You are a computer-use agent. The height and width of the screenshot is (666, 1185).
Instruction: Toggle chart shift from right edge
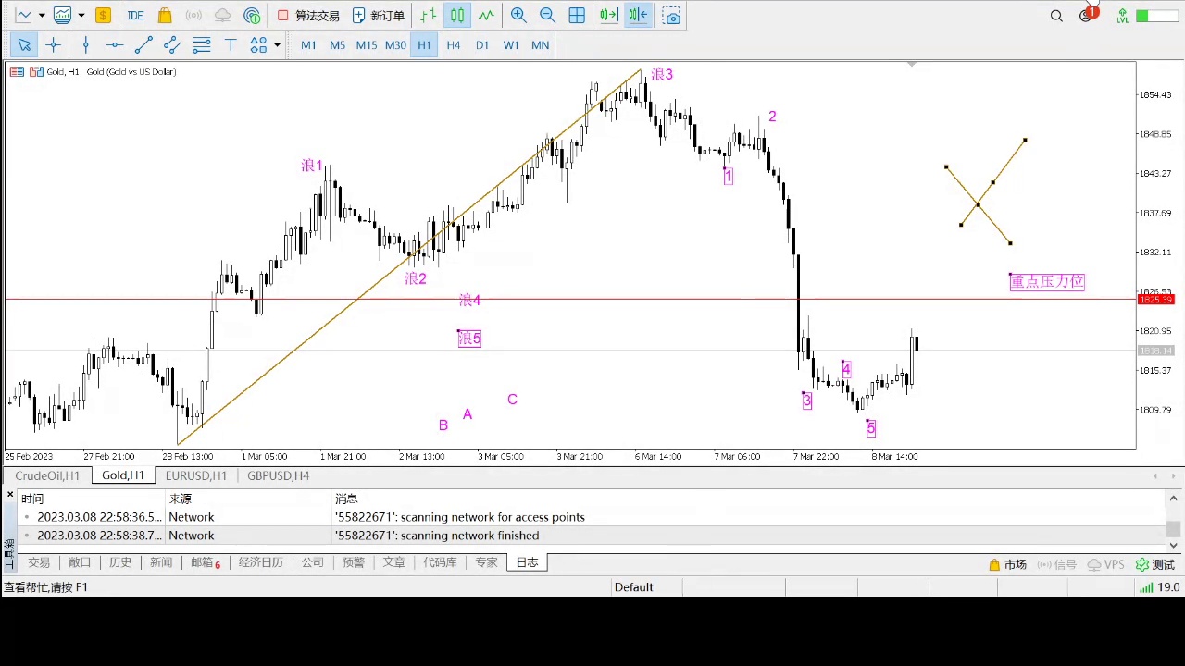[638, 15]
